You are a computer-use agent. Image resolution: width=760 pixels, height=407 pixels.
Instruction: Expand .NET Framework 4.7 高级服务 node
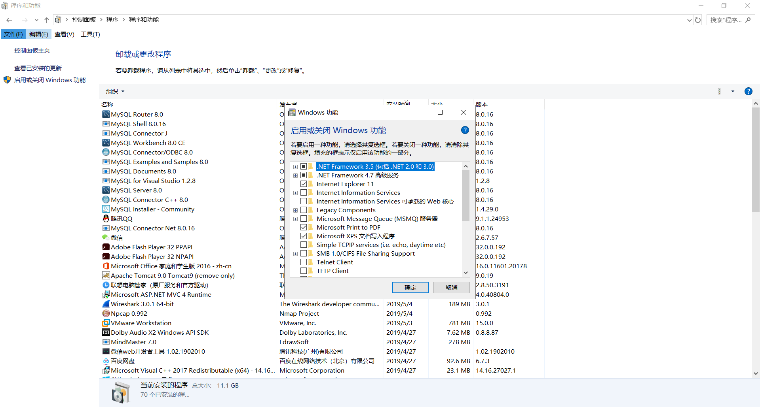pos(295,175)
